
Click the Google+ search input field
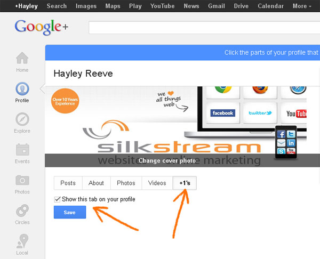point(204,27)
